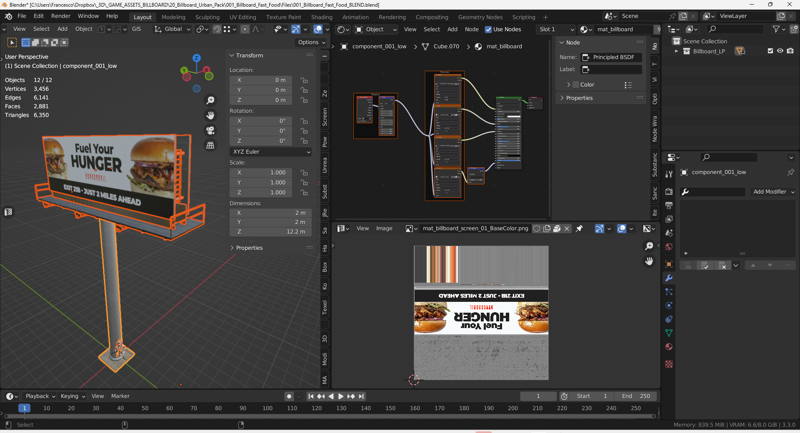Open the Options dropdown in the 3D viewport
The height and width of the screenshot is (433, 800).
[312, 42]
